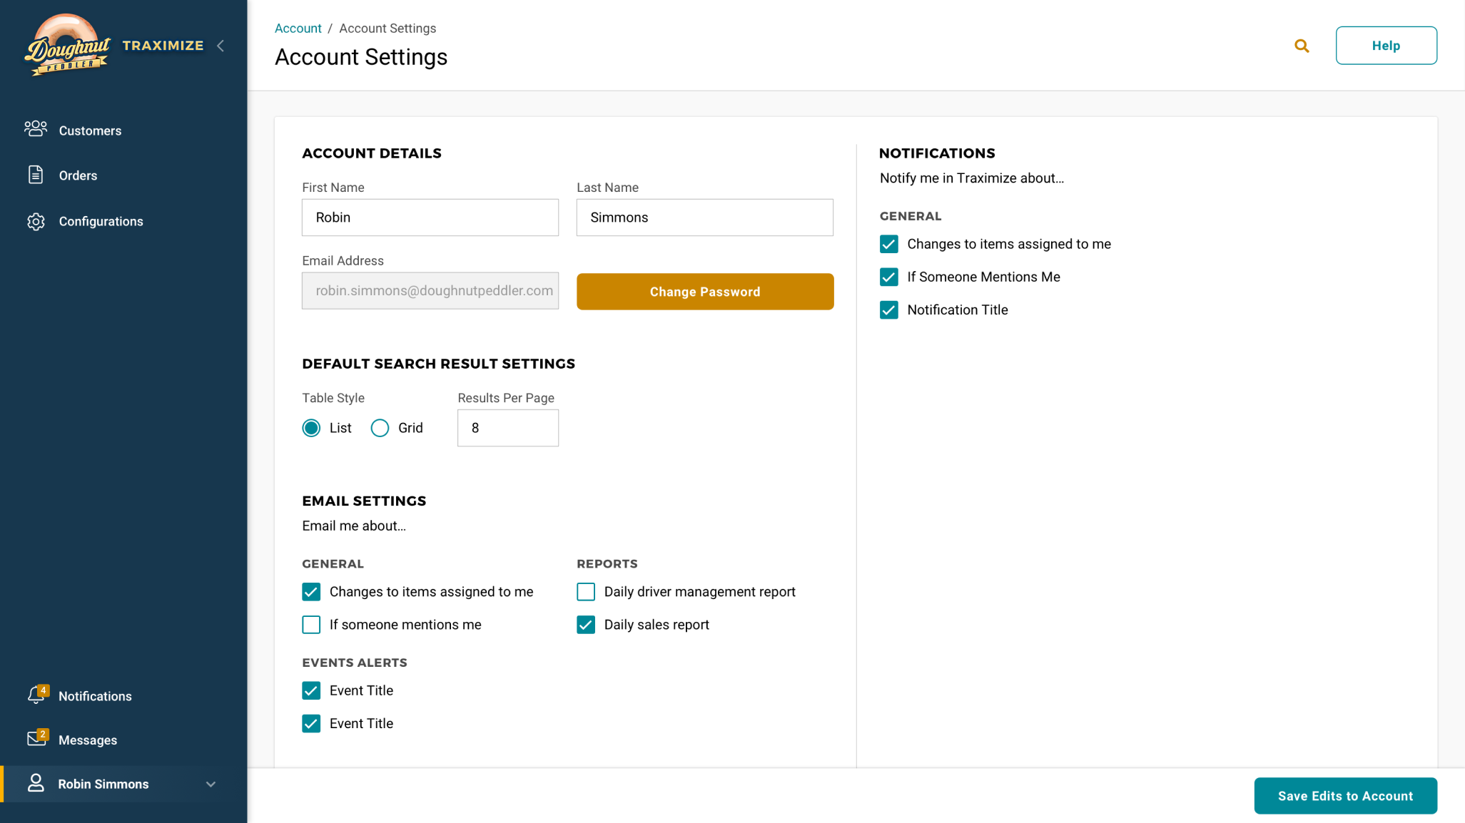Go to the Orders menu item
Screen dimensions: 1465x823
point(78,175)
